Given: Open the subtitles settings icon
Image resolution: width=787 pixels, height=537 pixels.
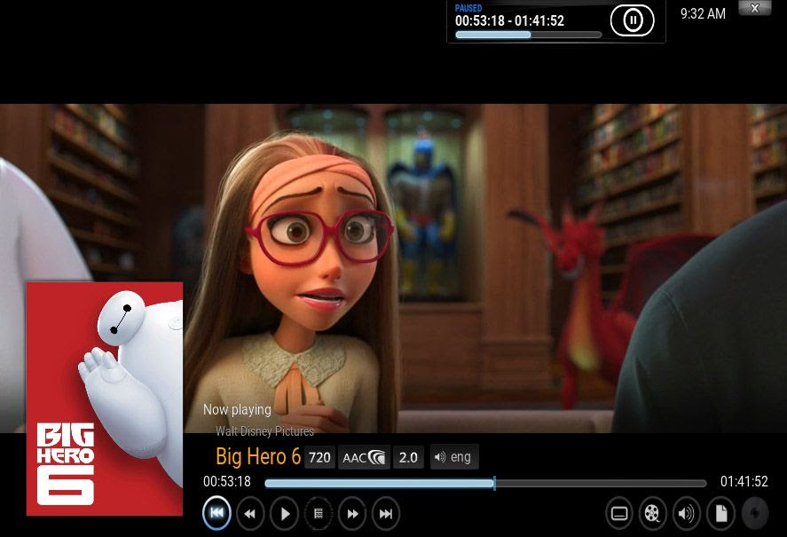Looking at the screenshot, I should click(619, 513).
